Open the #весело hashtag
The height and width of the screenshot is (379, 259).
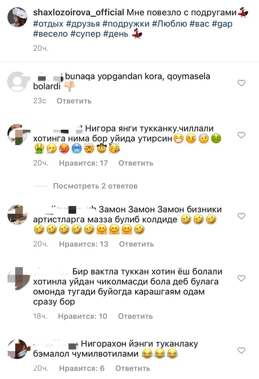click(x=50, y=34)
